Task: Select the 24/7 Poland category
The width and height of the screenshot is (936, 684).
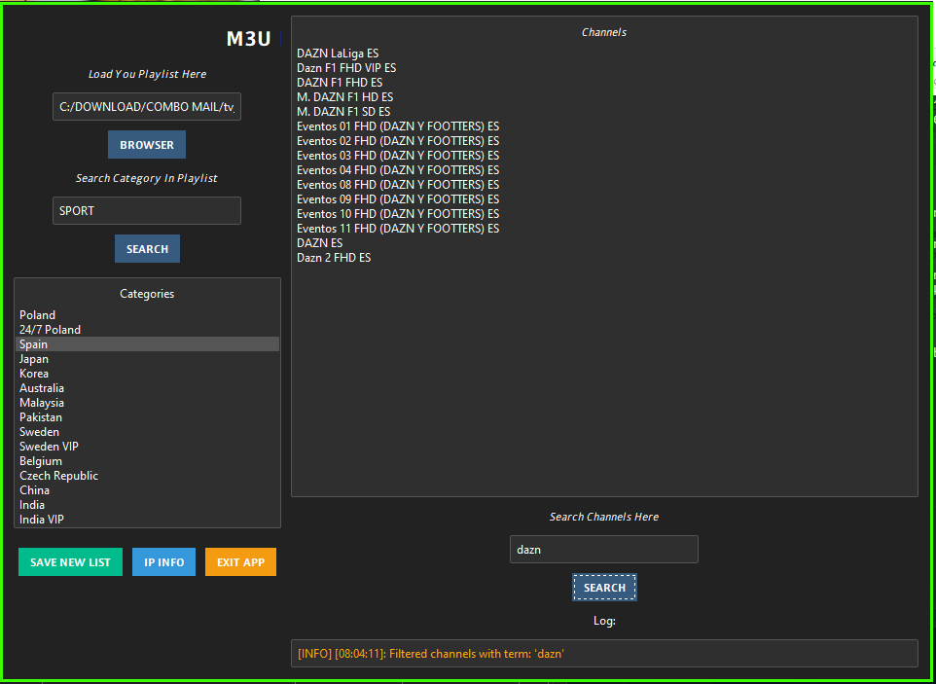Action: pos(148,330)
